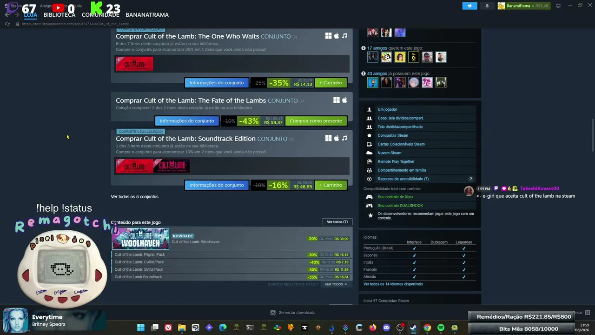Open the Windows Start menu
The height and width of the screenshot is (335, 595).
pos(141,328)
